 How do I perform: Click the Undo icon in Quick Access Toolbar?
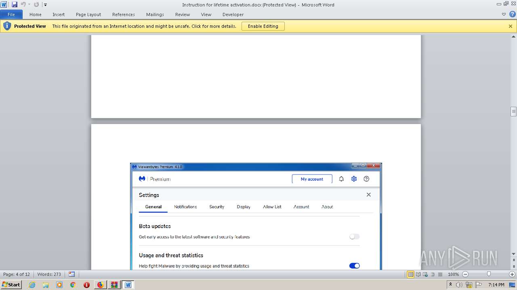point(23,4)
